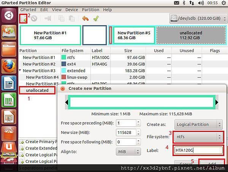Screen dimensions: 228x172
Task: Click the extended color swatch
Action: pyautogui.click(x=64, y=70)
